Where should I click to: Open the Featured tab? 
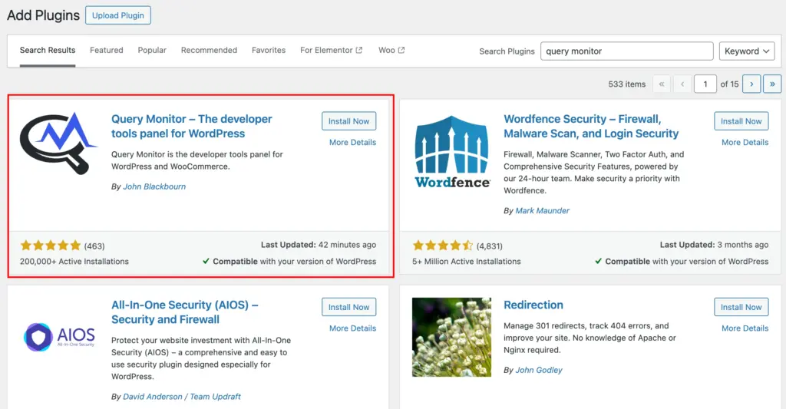(x=106, y=50)
